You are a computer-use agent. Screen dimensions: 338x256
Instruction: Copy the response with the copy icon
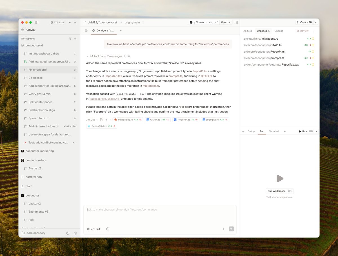[101, 120]
